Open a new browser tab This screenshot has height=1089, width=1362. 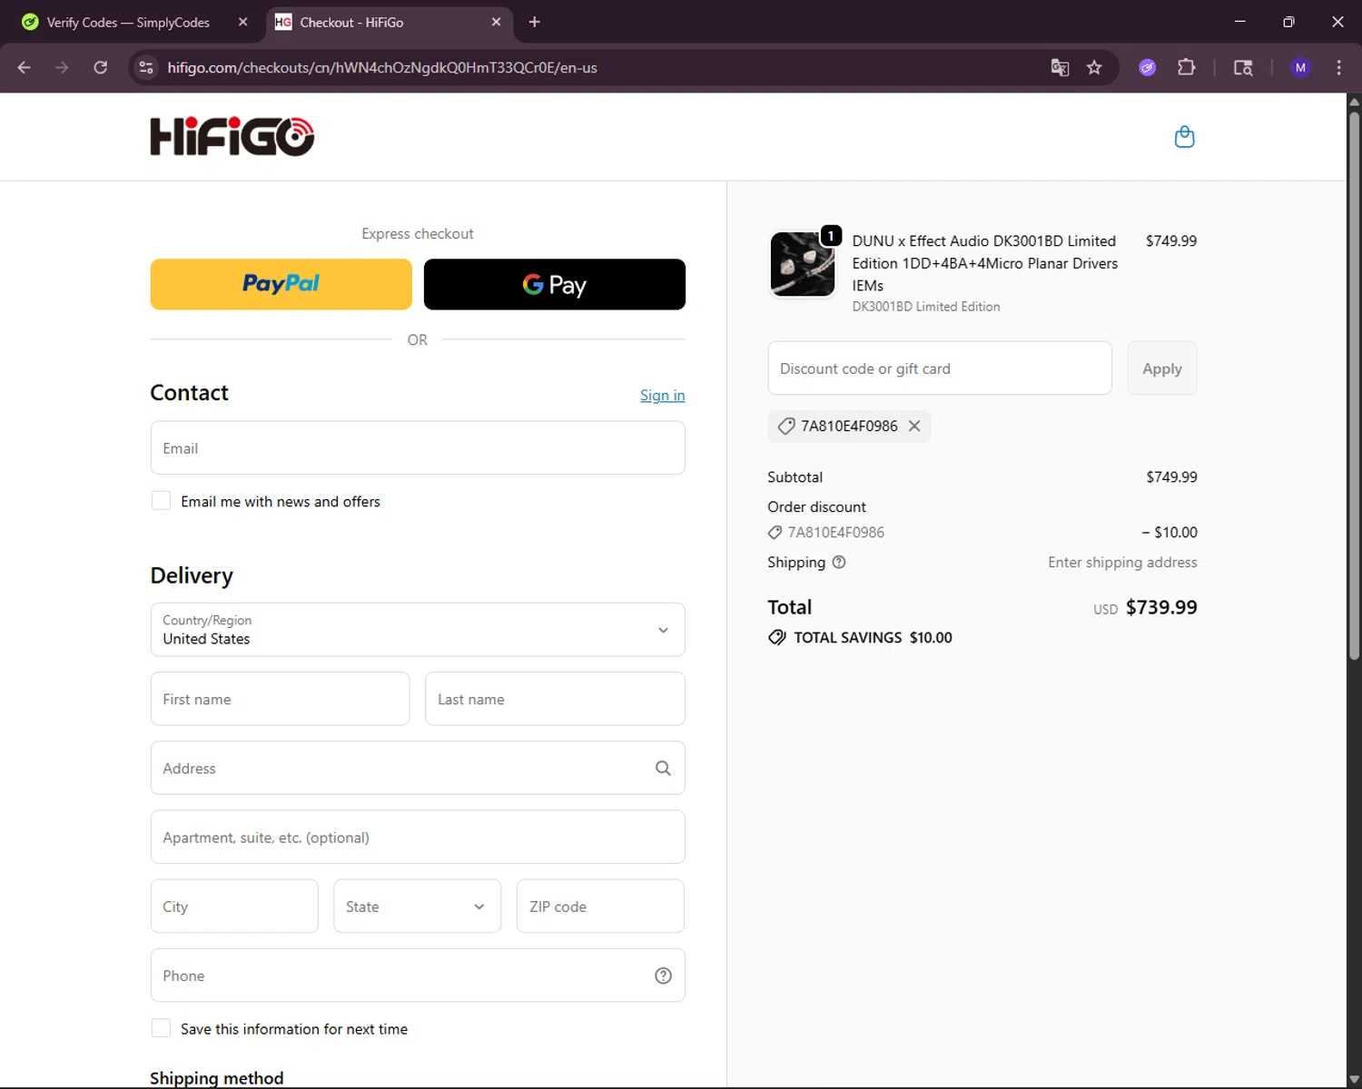[535, 22]
